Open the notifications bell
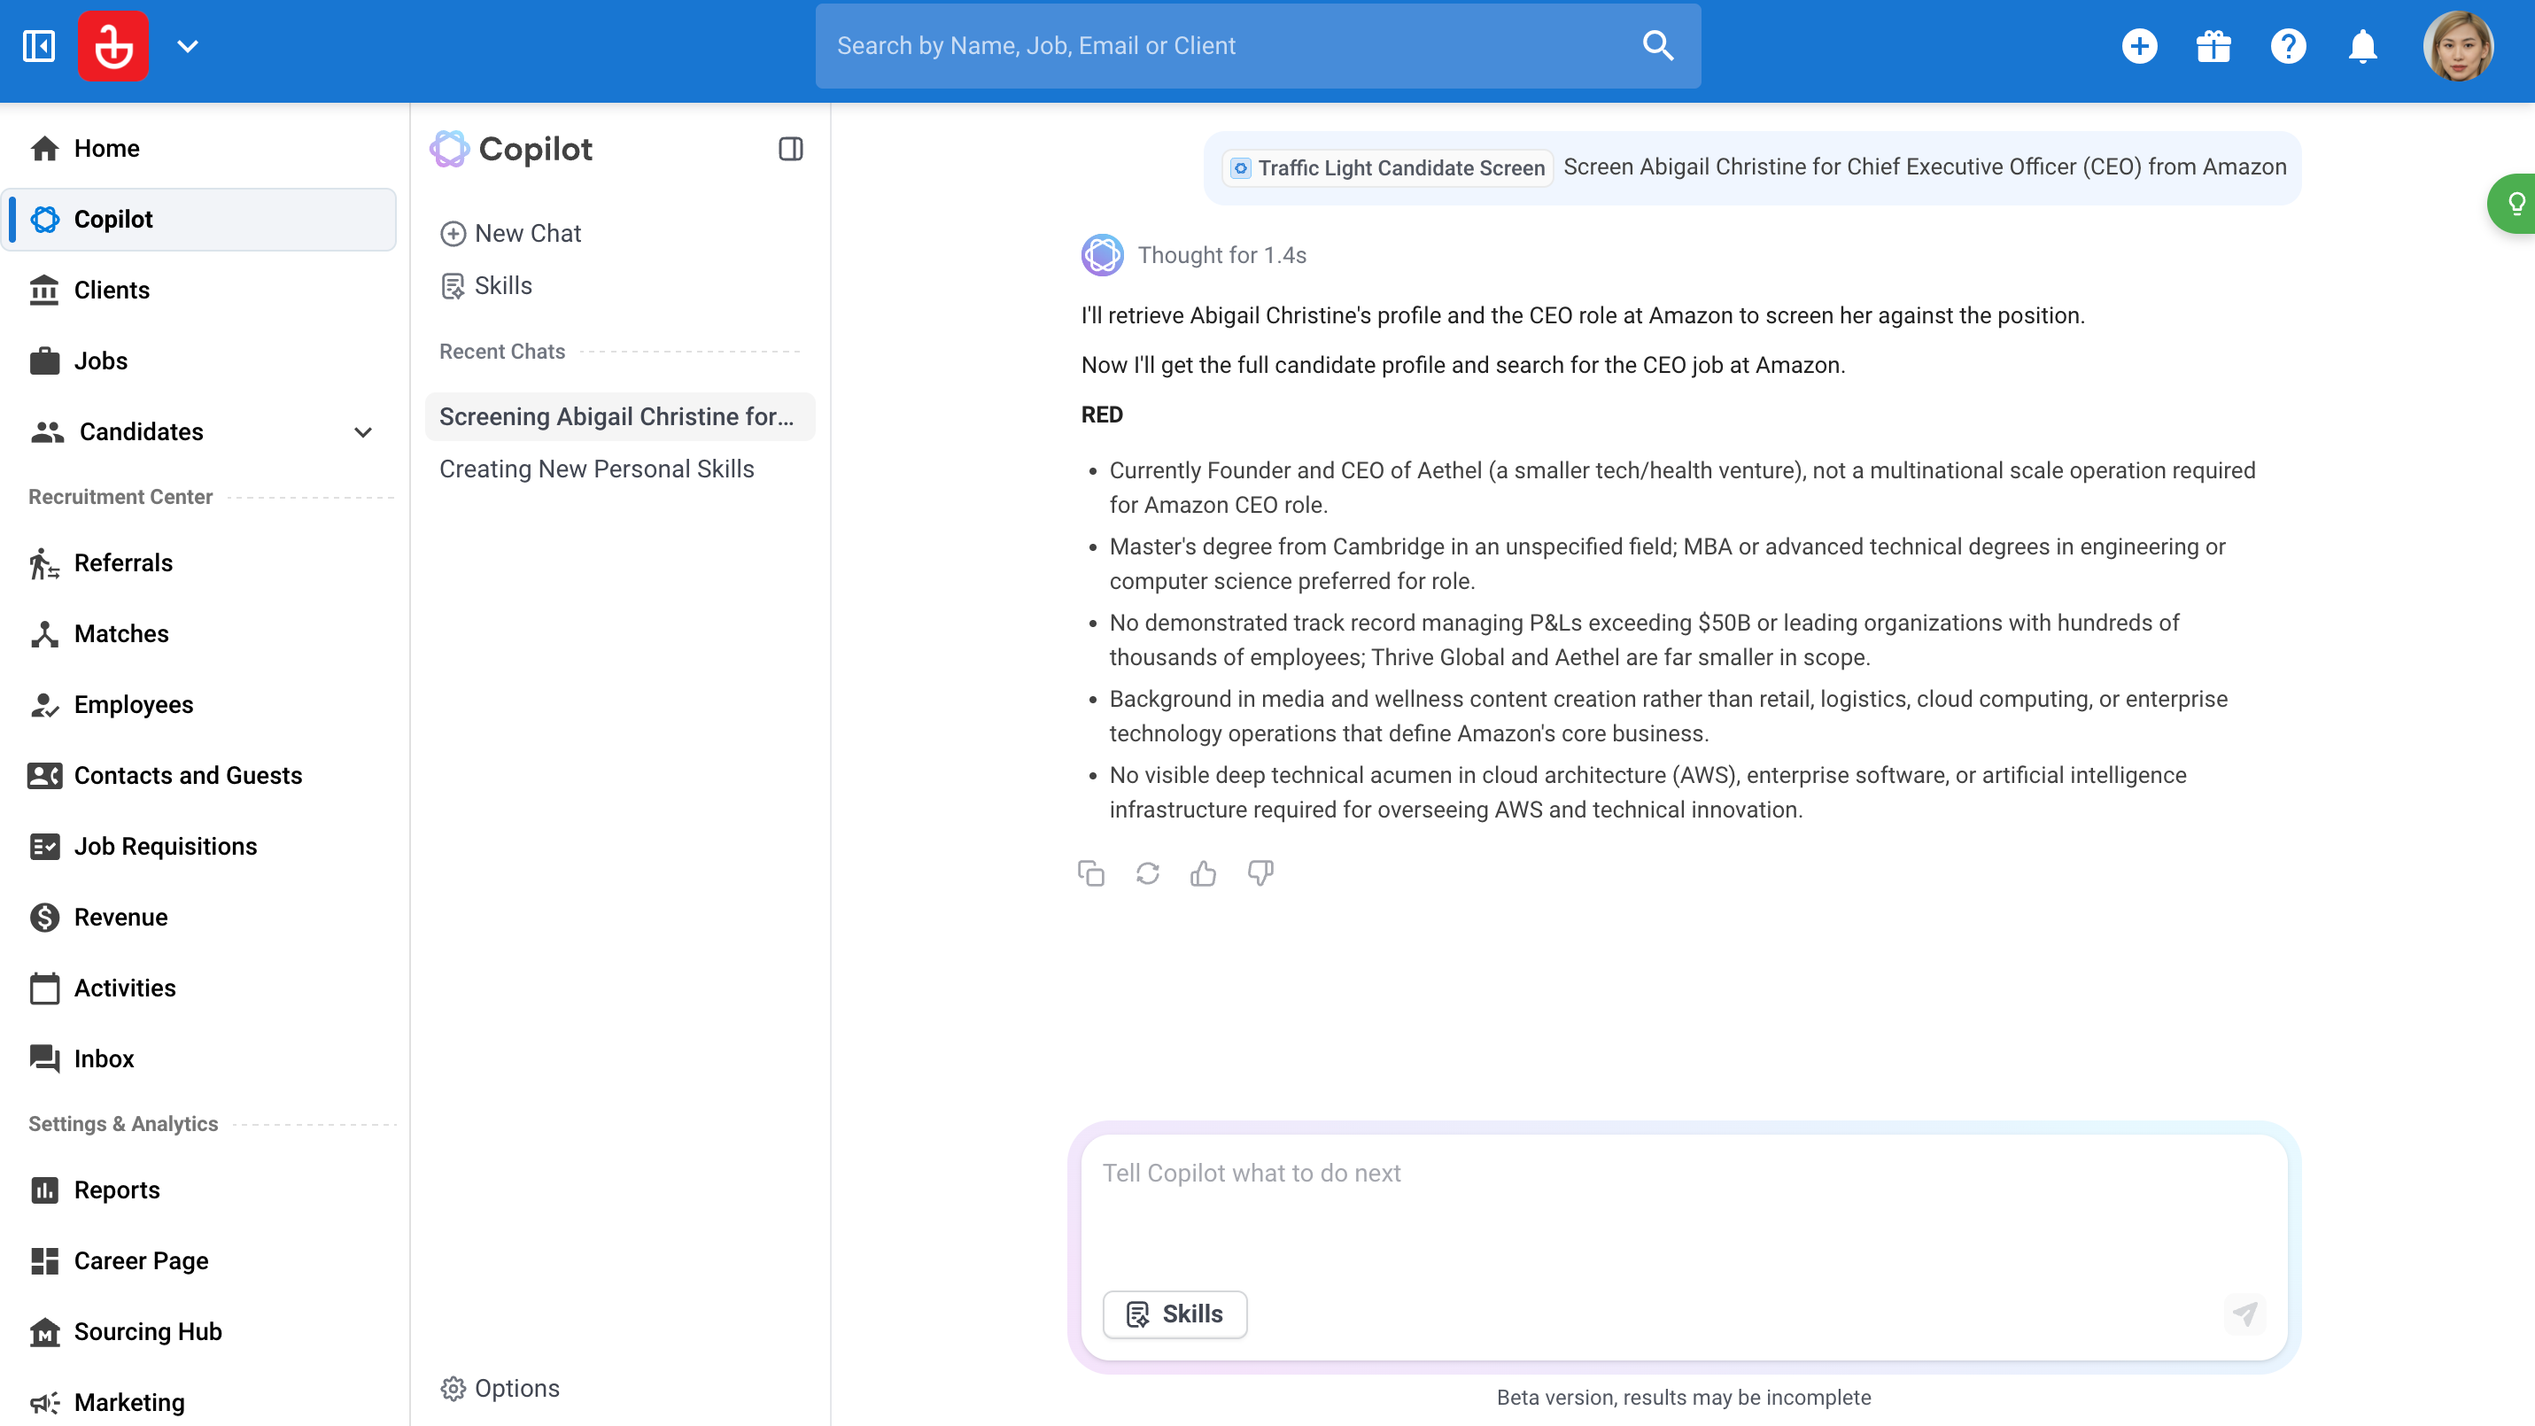The image size is (2535, 1426). point(2363,46)
